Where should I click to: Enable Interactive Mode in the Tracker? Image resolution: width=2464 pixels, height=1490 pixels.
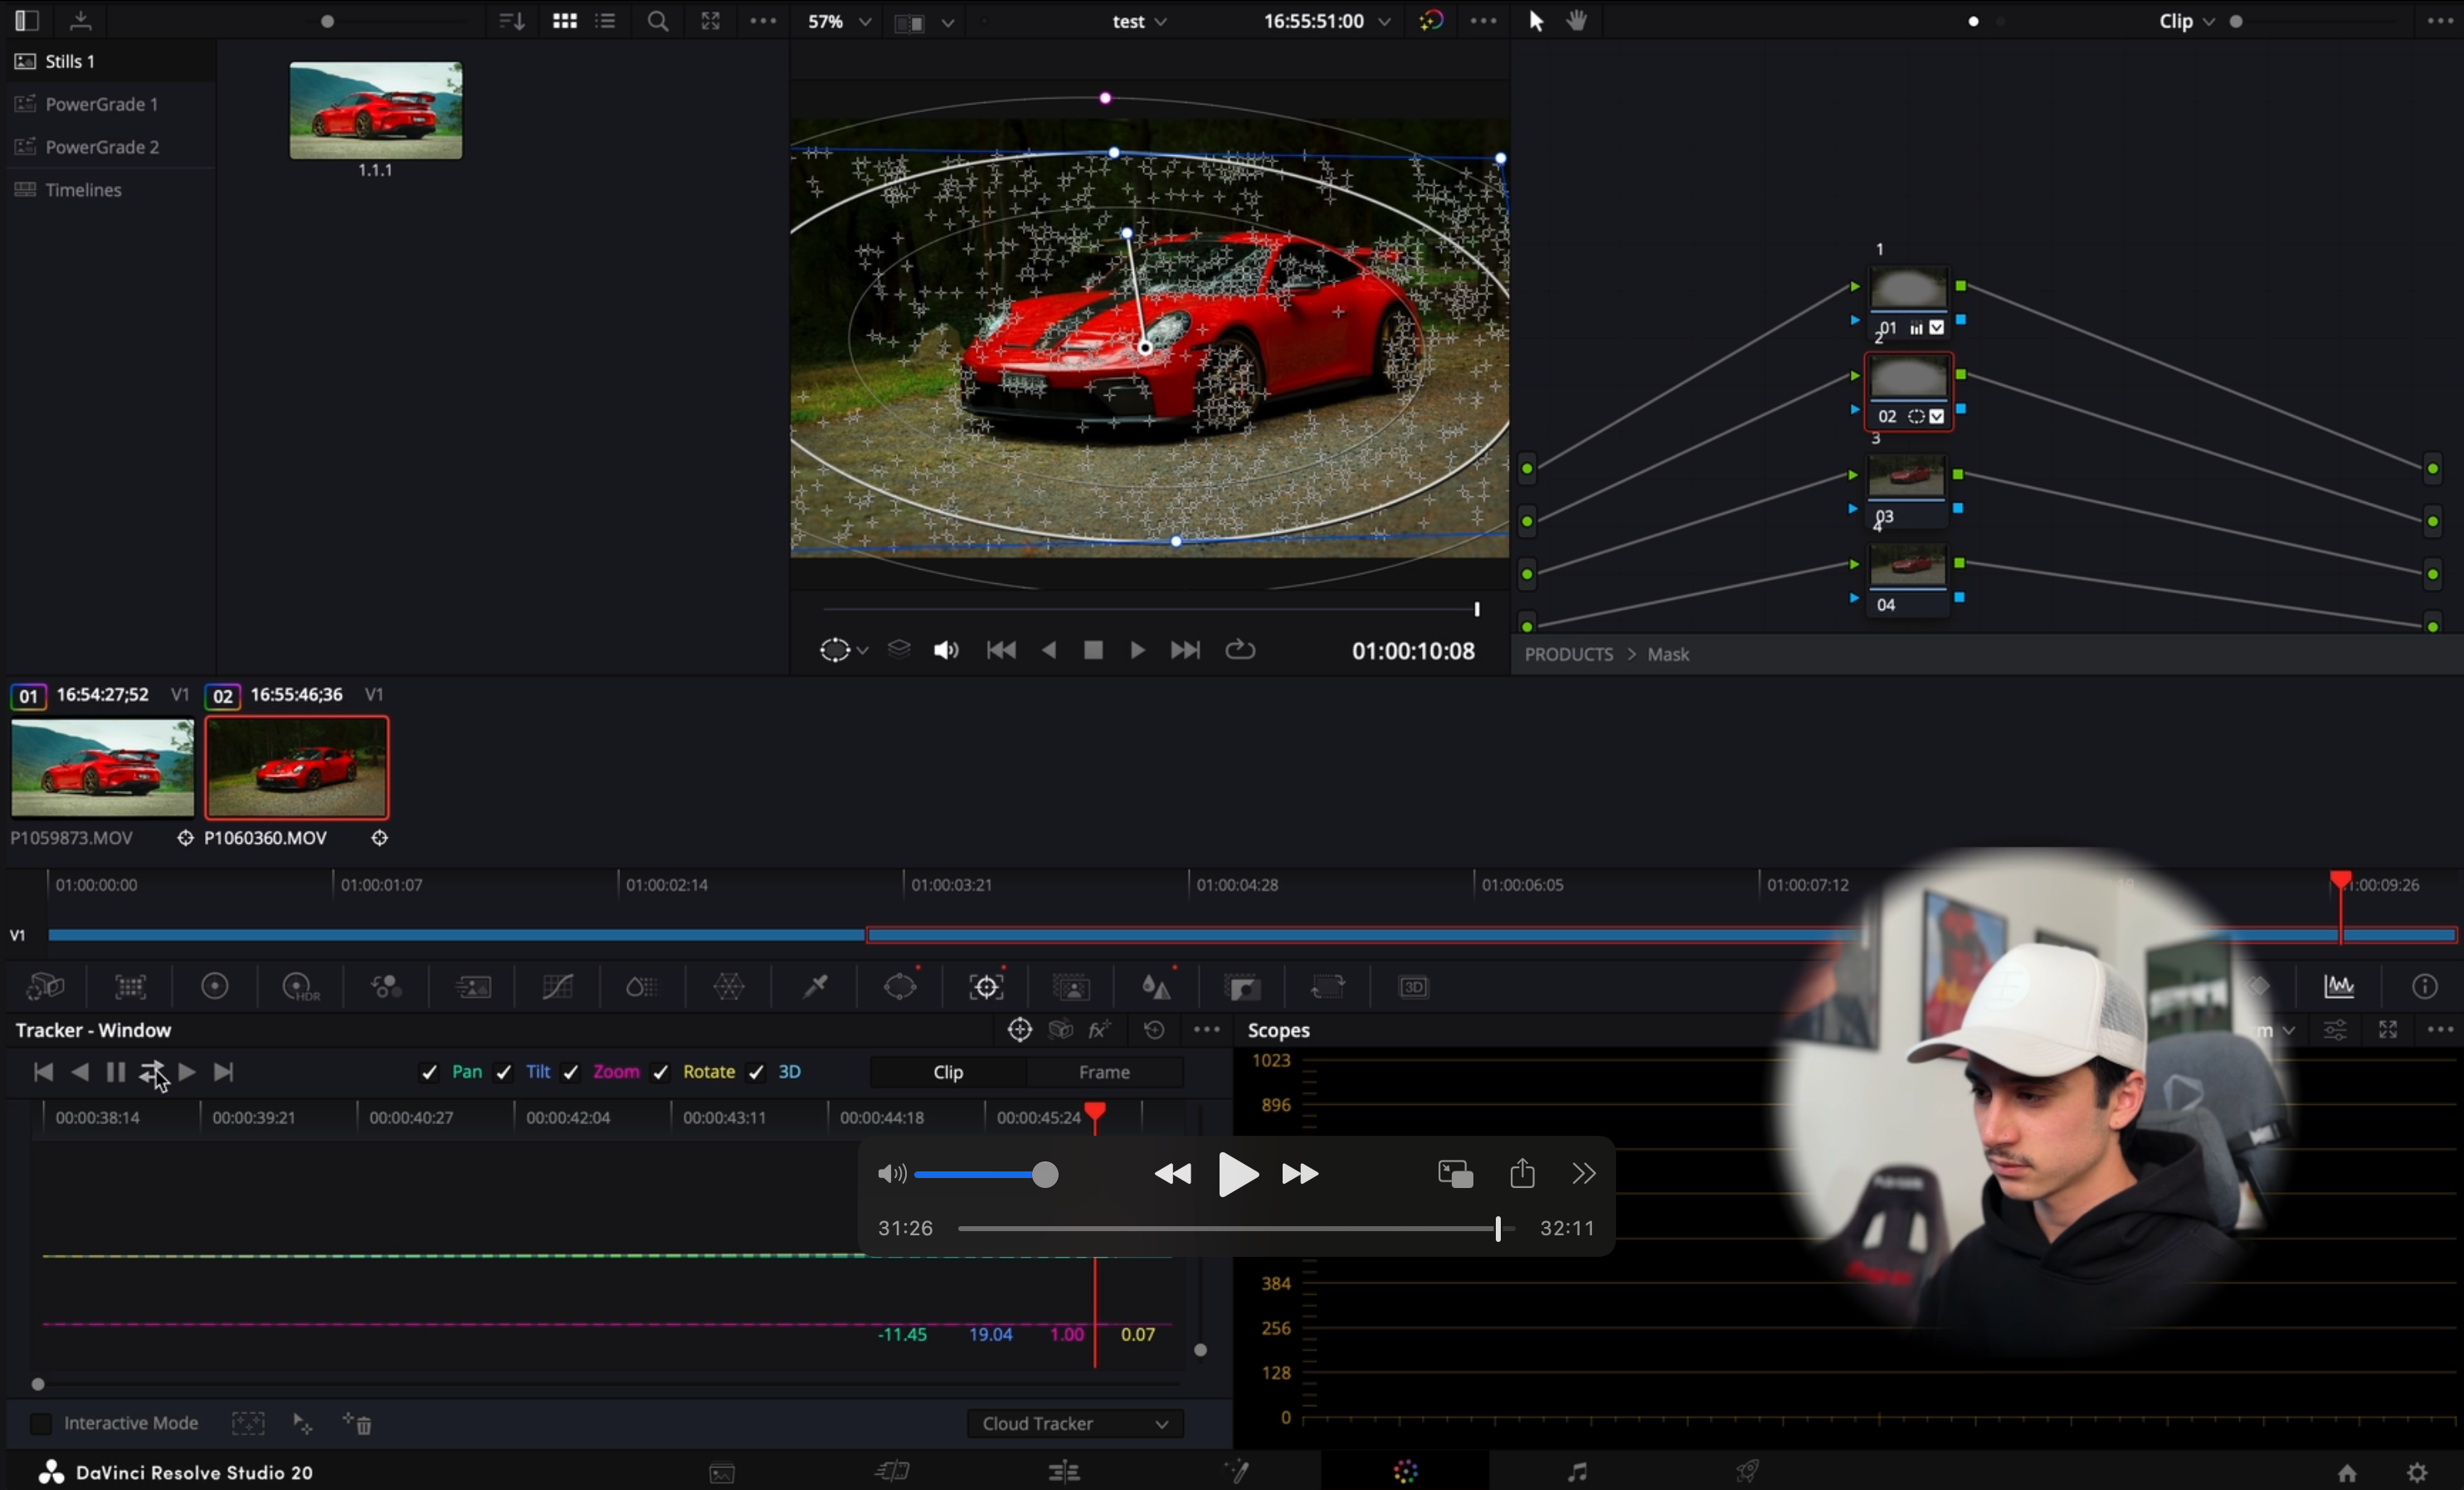click(x=41, y=1423)
